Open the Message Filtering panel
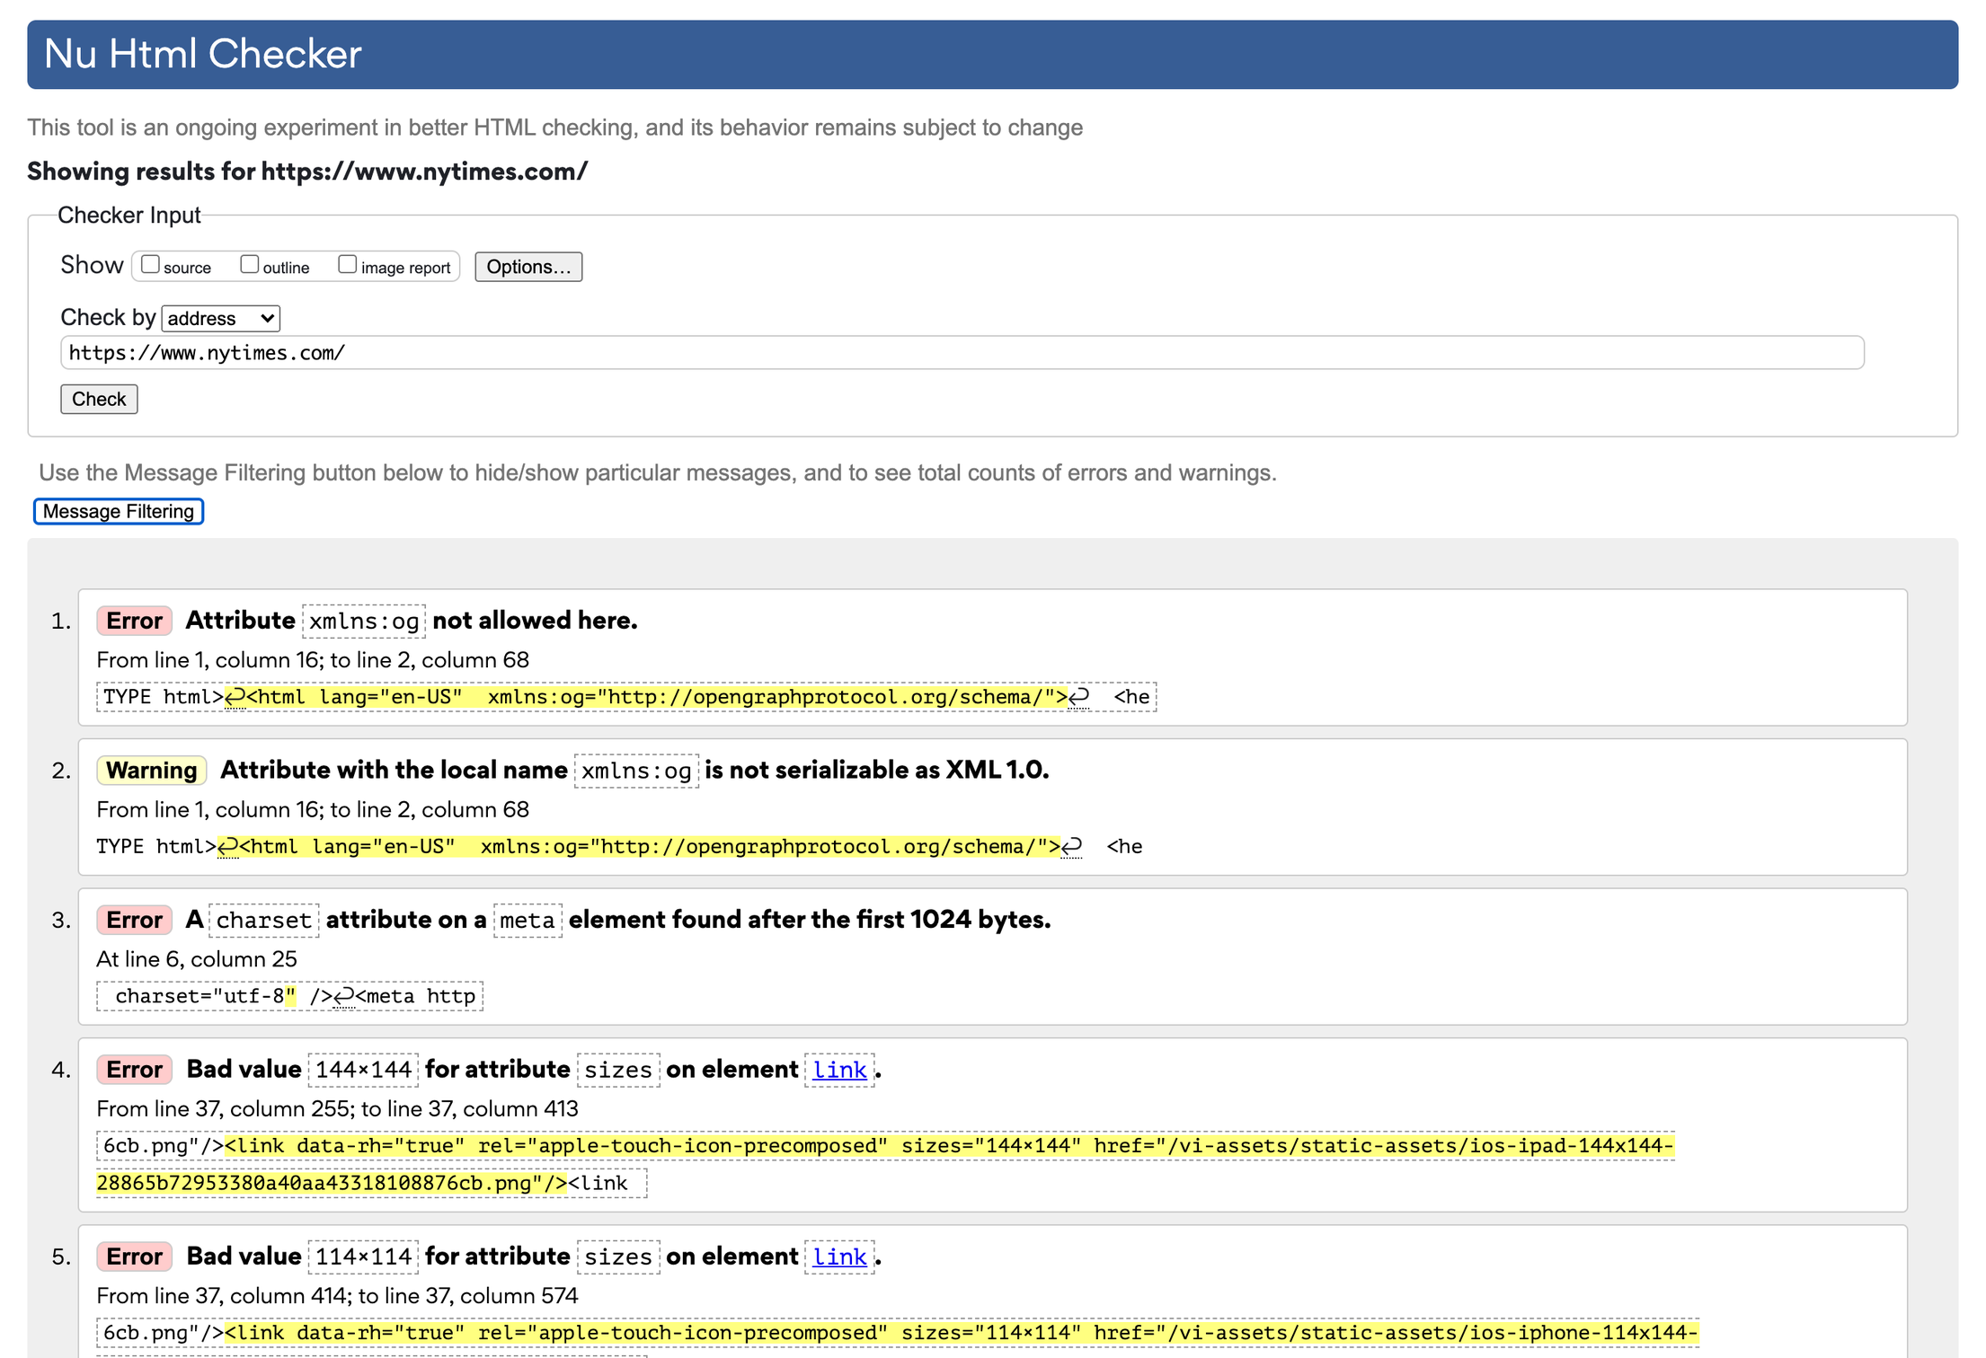 pos(119,511)
